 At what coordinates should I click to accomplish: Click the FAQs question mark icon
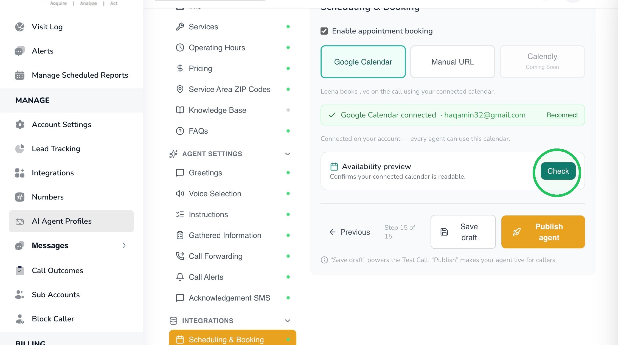click(x=180, y=131)
